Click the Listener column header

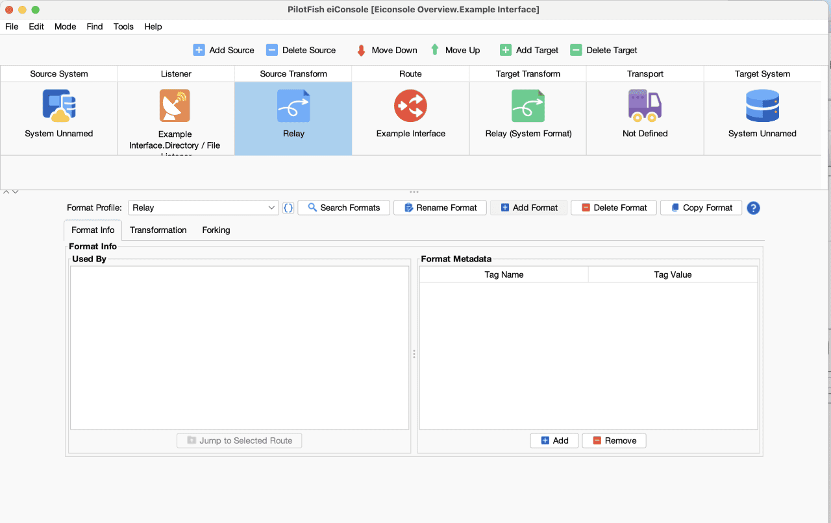(176, 73)
